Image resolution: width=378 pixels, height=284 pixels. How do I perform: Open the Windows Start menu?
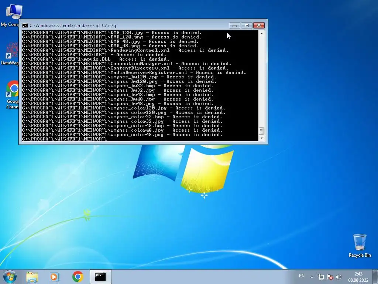pyautogui.click(x=10, y=277)
